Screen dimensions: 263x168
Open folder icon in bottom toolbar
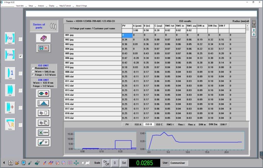(17, 163)
